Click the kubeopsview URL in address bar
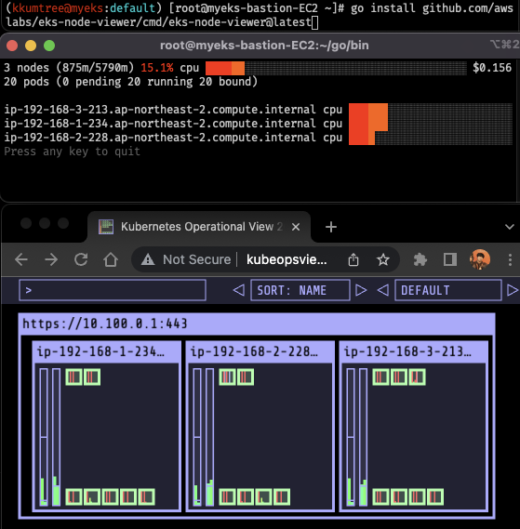Viewport: 520px width, 529px height. pyautogui.click(x=287, y=259)
